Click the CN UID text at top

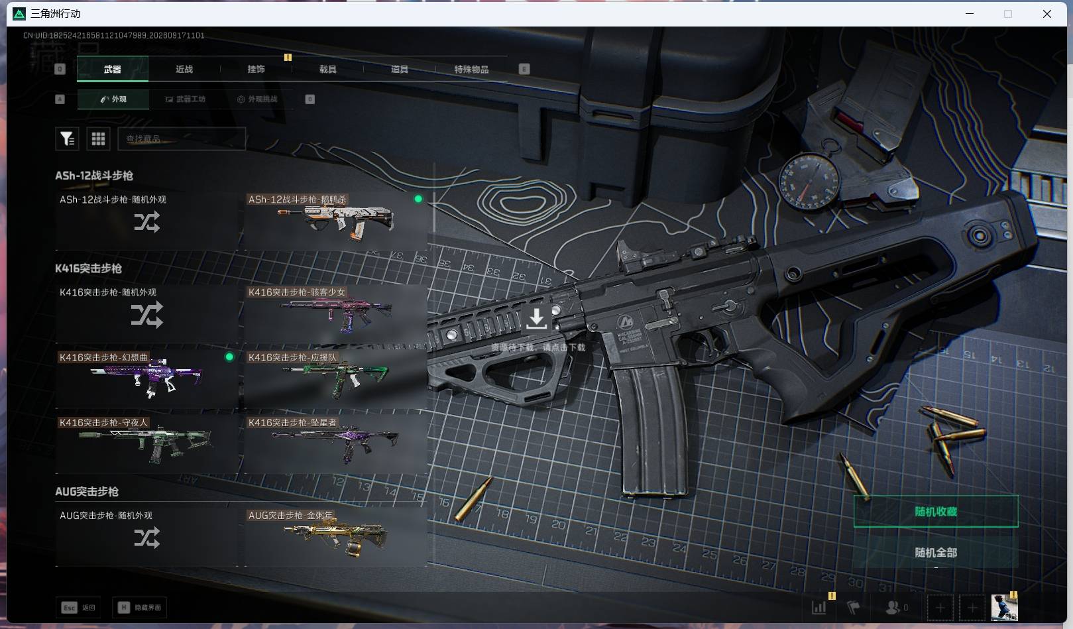[114, 35]
